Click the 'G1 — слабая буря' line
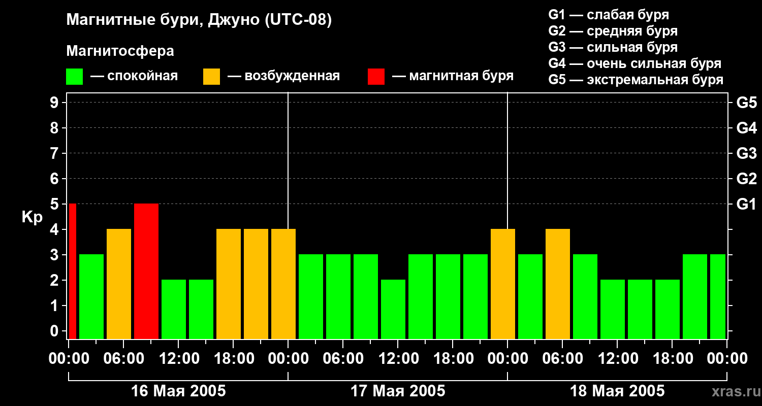 pos(609,15)
